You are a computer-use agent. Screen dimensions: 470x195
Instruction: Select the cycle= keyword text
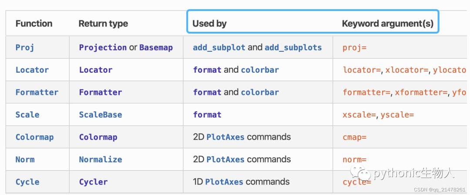[357, 182]
